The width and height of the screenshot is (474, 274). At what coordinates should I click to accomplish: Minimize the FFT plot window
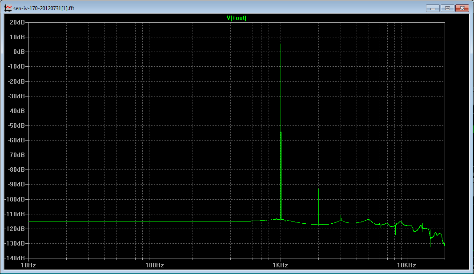[433, 8]
